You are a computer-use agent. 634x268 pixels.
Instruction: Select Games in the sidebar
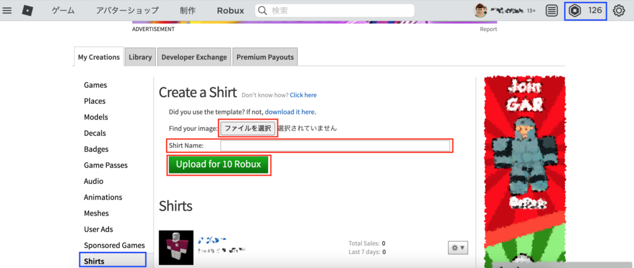pos(95,85)
